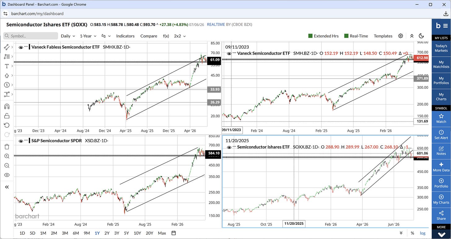
Task: Select the 5Y time range
Action: click(126, 233)
